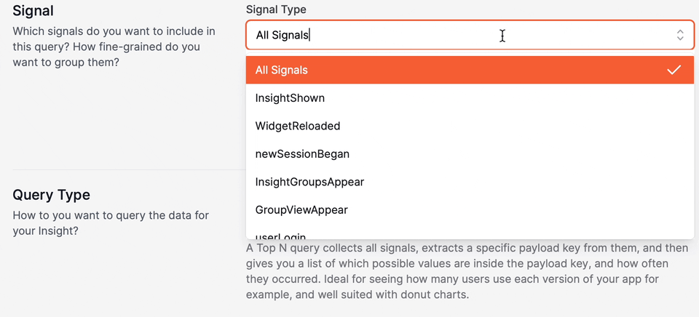Viewport: 699px width, 317px height.
Task: Click the Signal Type field label
Action: click(x=276, y=9)
